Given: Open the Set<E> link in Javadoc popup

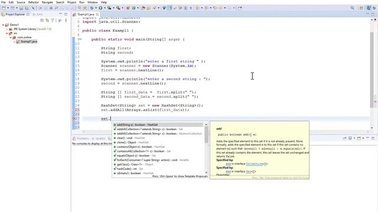Looking at the screenshot, I should [250, 171].
